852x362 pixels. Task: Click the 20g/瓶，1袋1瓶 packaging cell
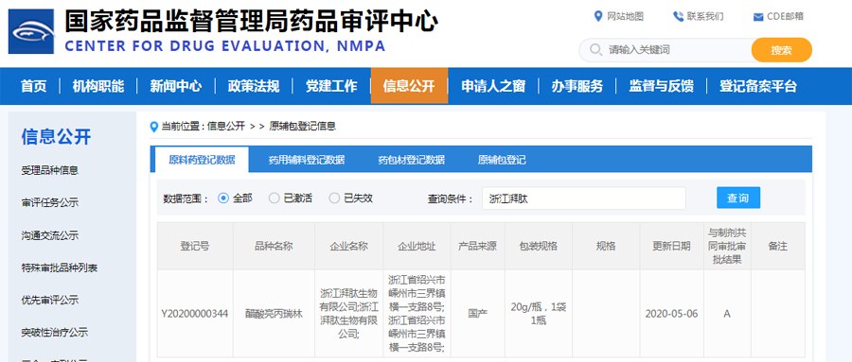click(x=539, y=314)
